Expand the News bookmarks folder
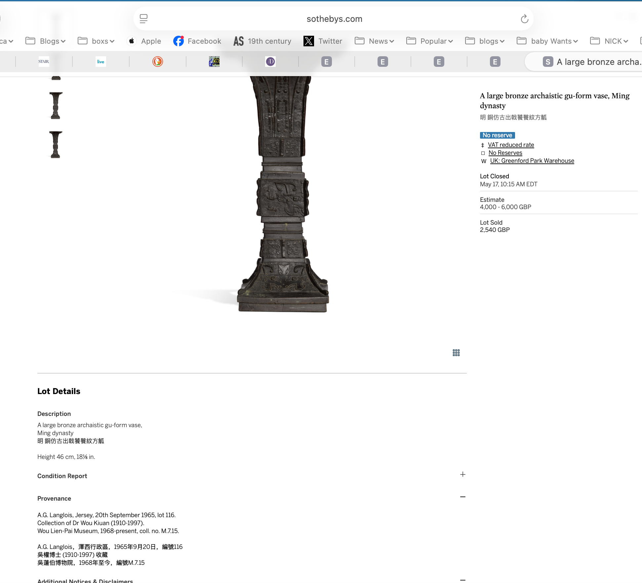642x583 pixels. tap(375, 41)
